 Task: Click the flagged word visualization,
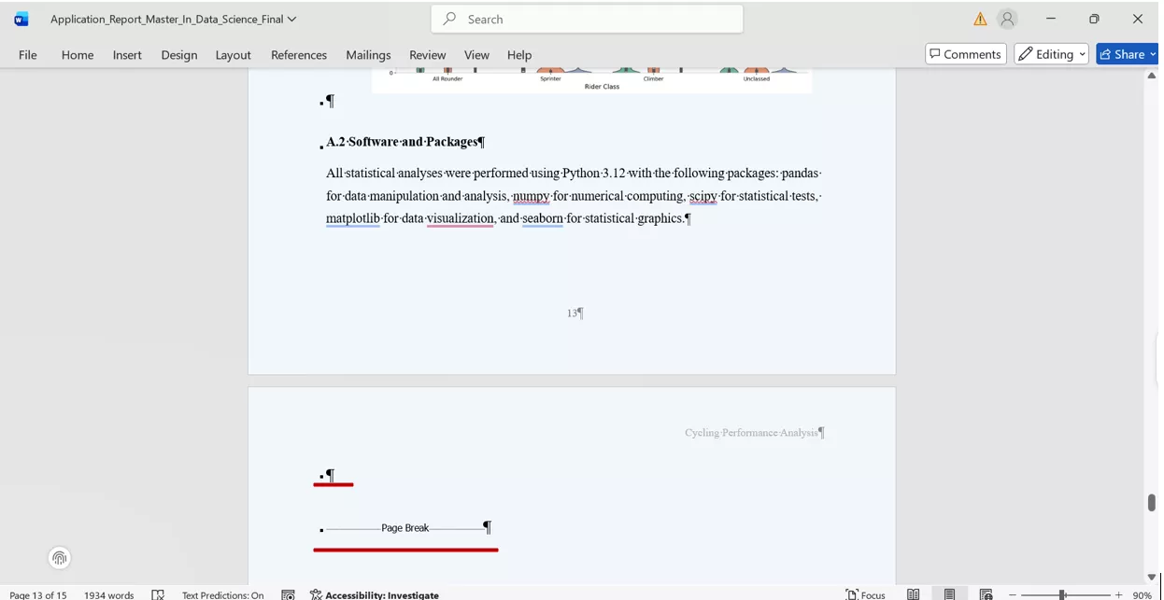(461, 218)
